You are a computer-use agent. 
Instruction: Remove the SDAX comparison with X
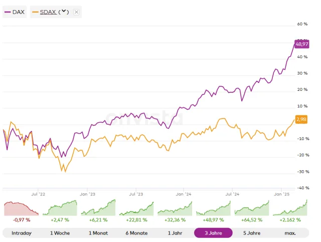point(76,12)
